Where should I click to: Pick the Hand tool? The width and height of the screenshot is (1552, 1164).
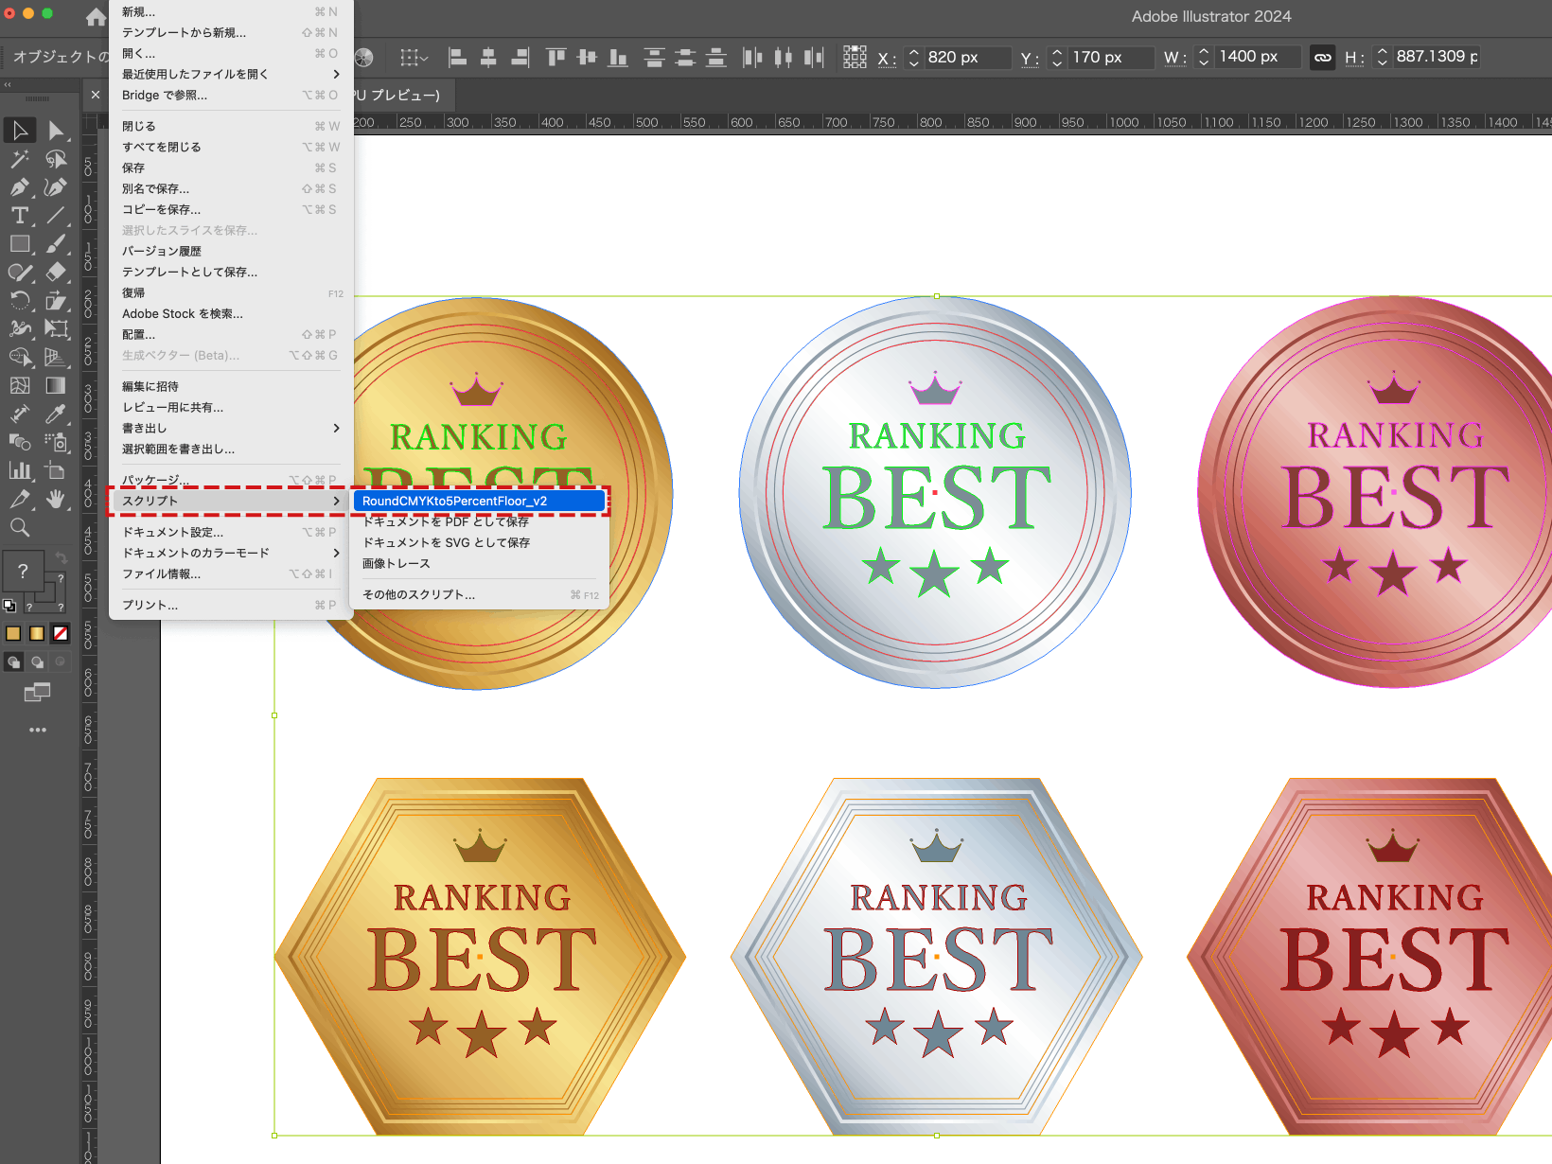coord(57,499)
